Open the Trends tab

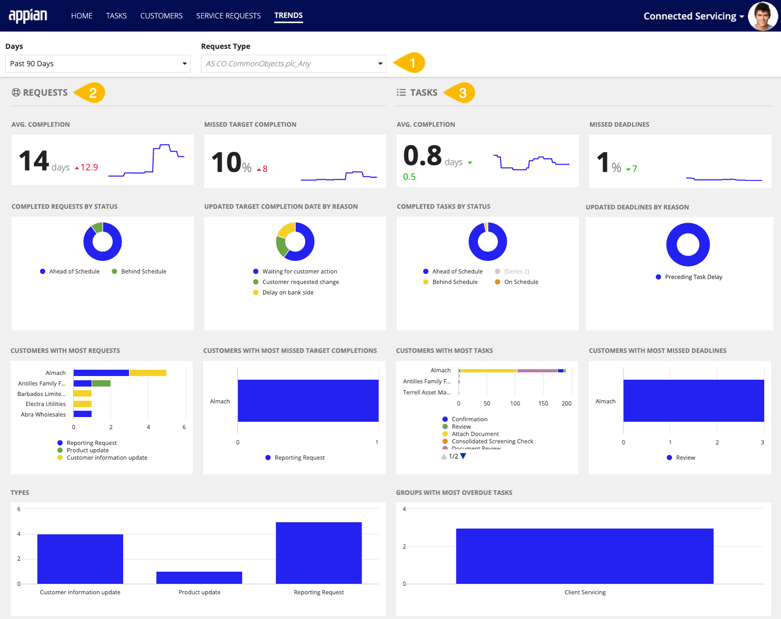288,16
